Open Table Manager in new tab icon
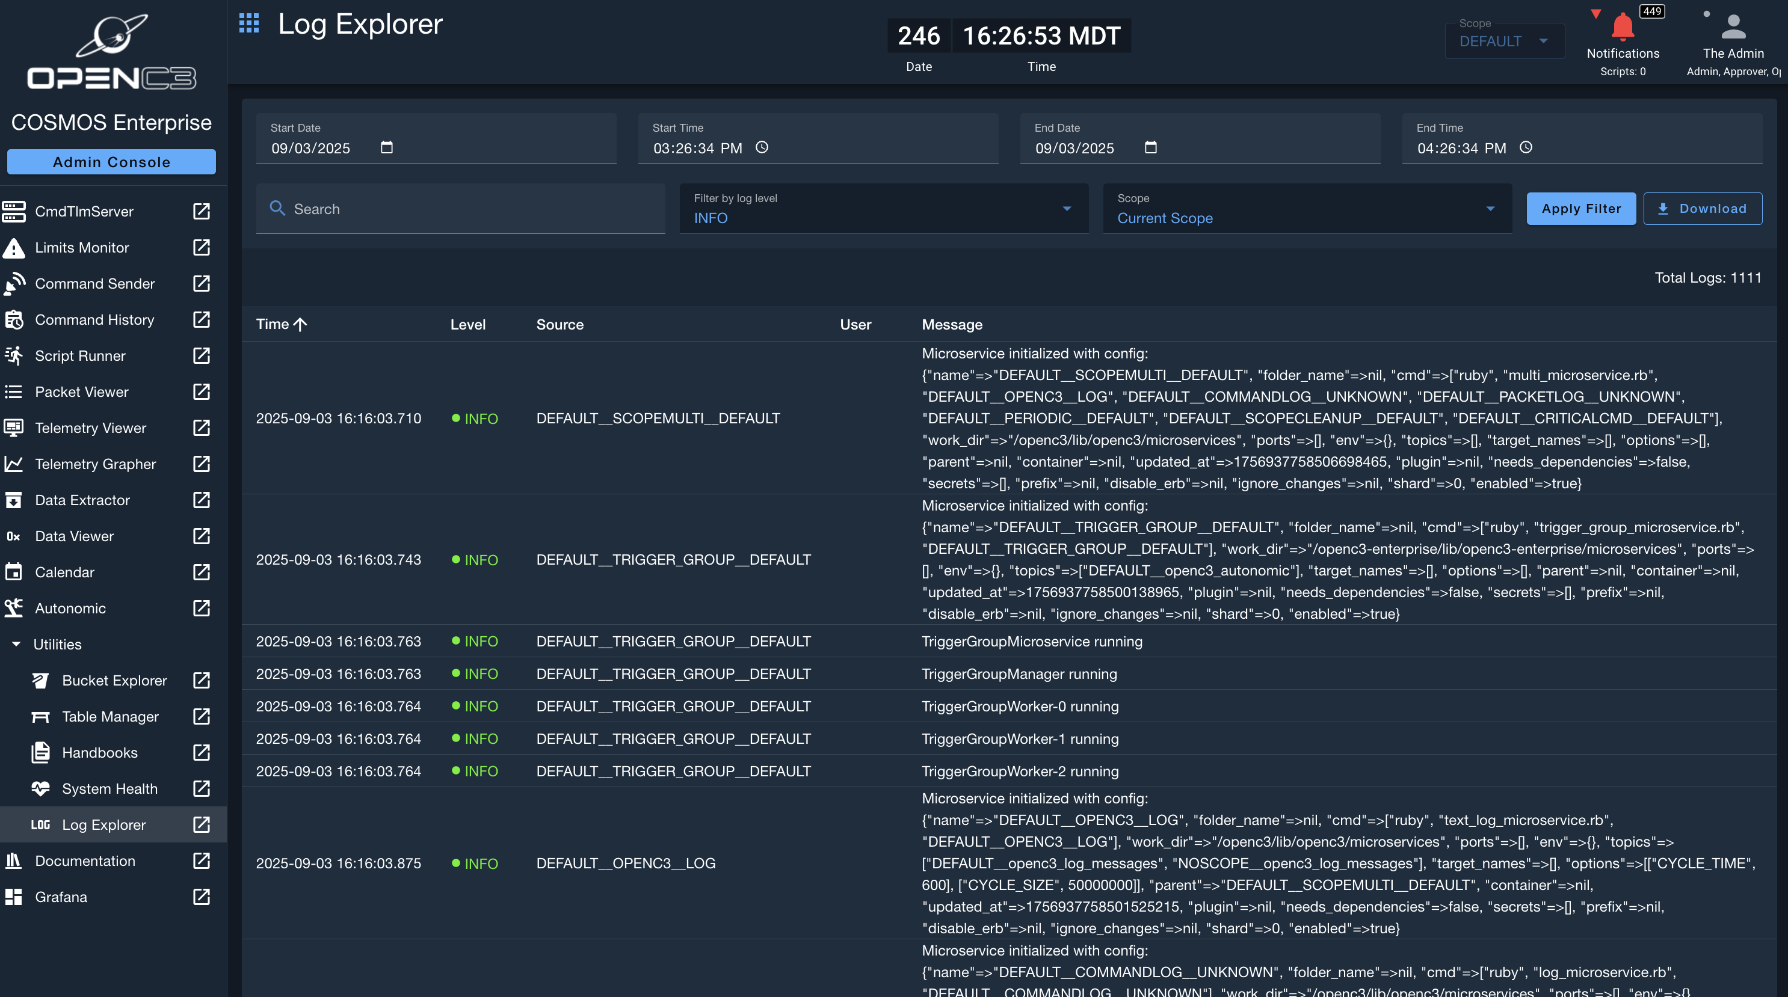Image resolution: width=1788 pixels, height=997 pixels. [x=202, y=717]
